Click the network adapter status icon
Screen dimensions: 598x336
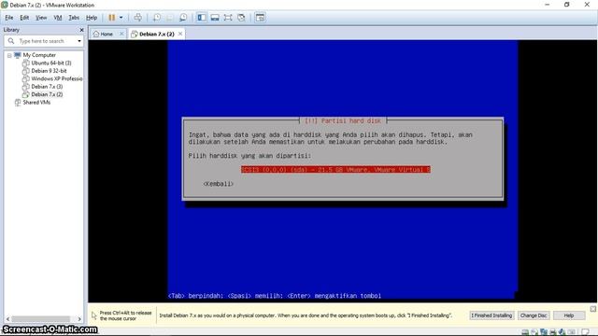click(x=544, y=332)
